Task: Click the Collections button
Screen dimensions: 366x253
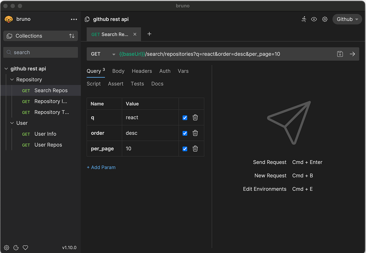Action: pyautogui.click(x=41, y=36)
